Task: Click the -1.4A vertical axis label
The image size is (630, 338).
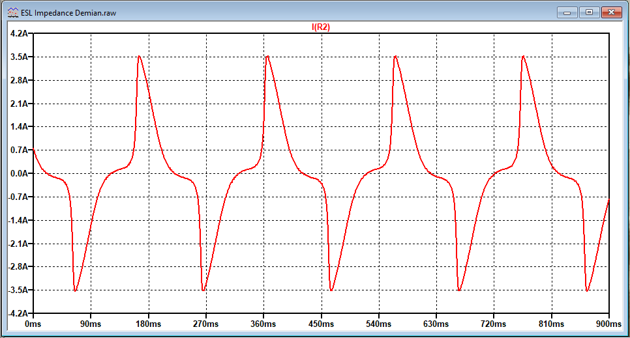Action: coord(18,220)
